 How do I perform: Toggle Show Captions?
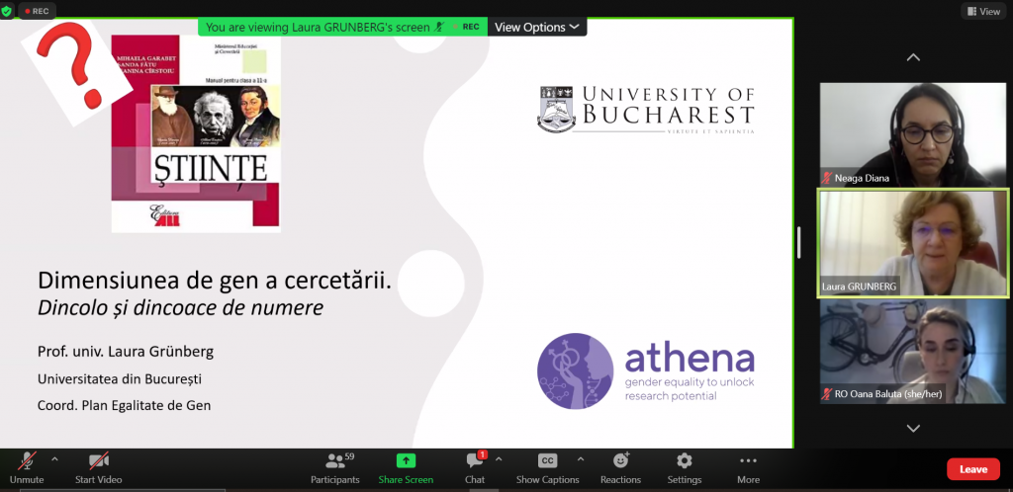point(547,461)
